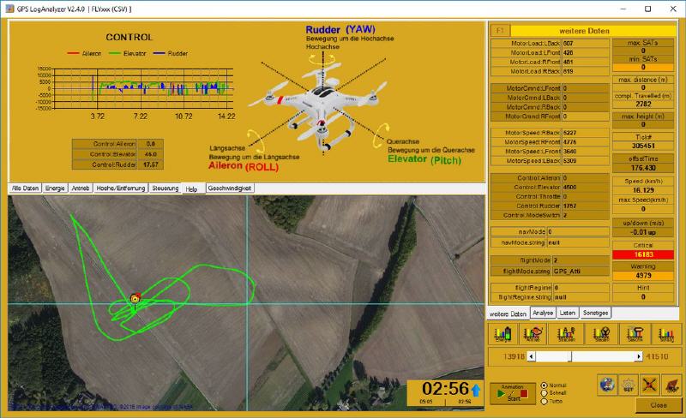Click the F1 help button

coord(501,31)
